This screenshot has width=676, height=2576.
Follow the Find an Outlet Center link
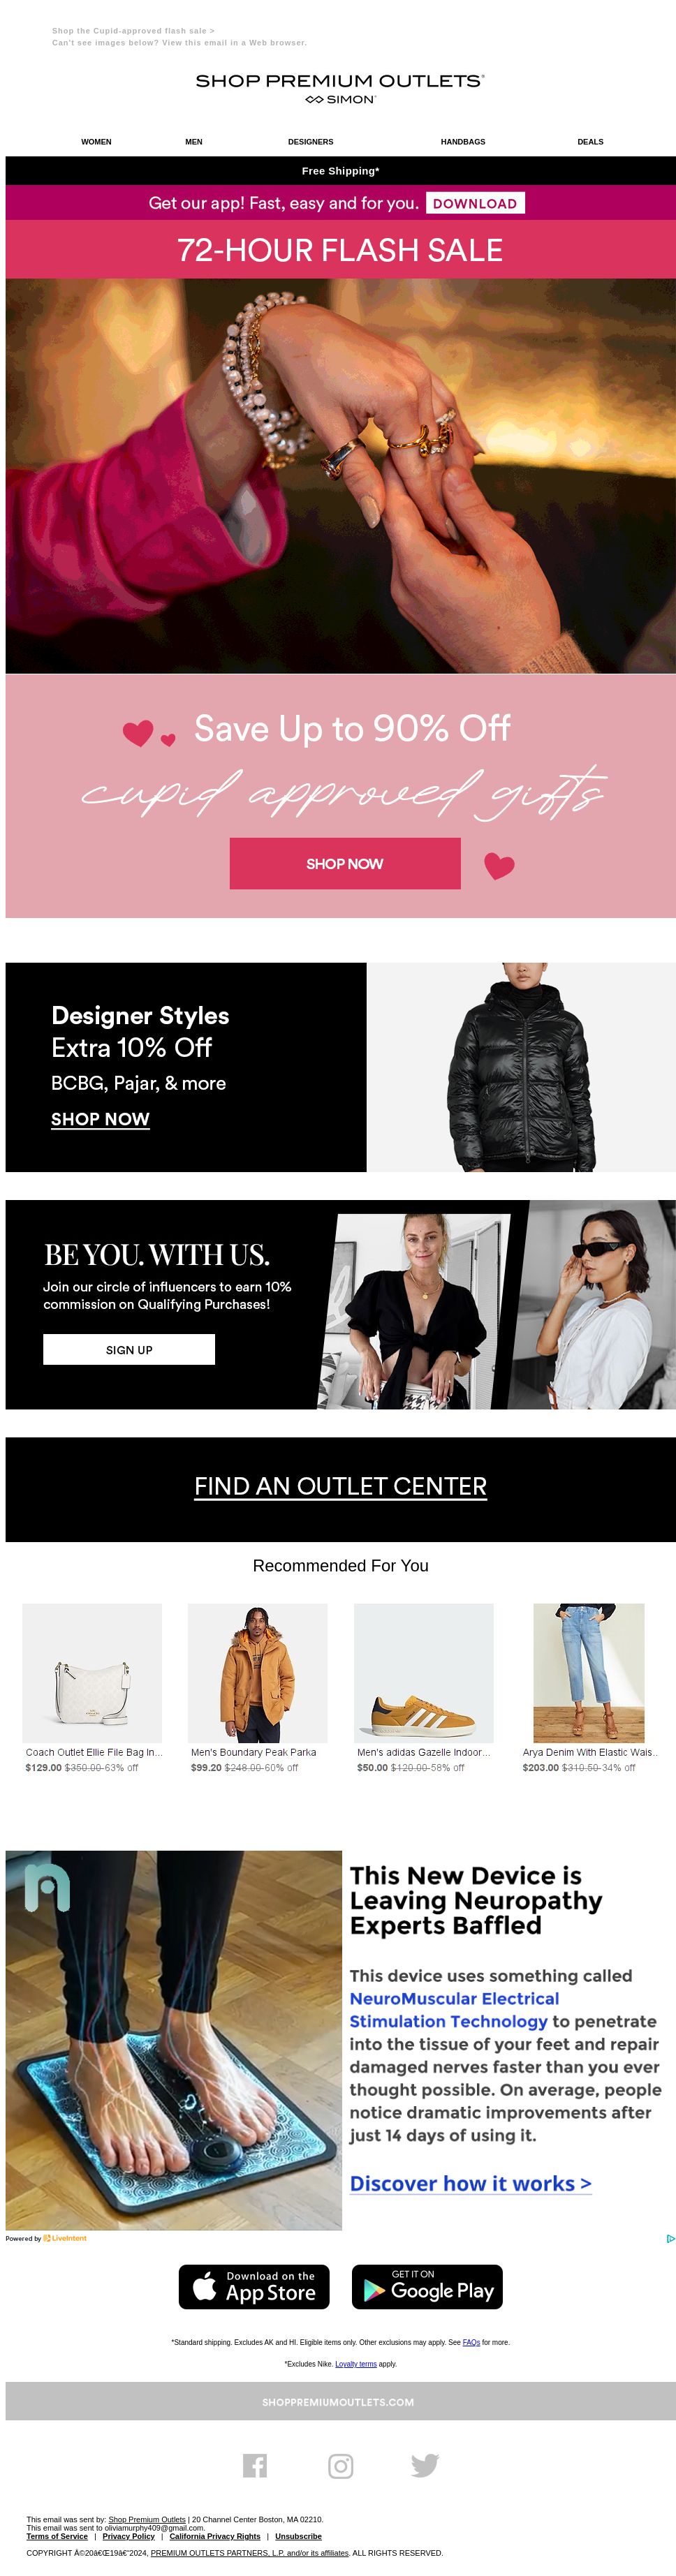click(341, 1487)
